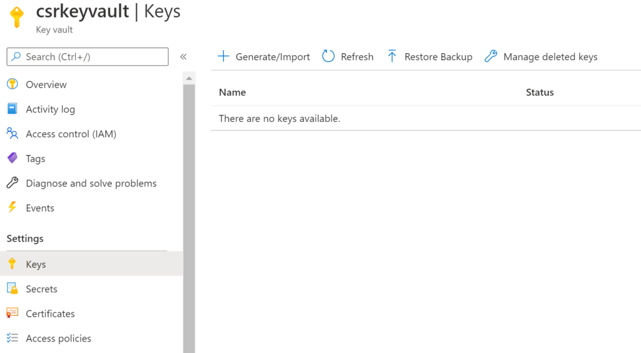This screenshot has height=353, width=641.
Task: Click the Access control (IAM) people icon
Action: coord(13,133)
